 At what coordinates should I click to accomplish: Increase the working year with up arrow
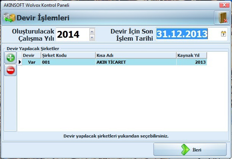click(92, 31)
